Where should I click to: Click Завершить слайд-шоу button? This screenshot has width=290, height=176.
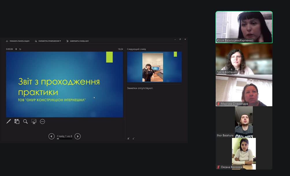click(78, 41)
